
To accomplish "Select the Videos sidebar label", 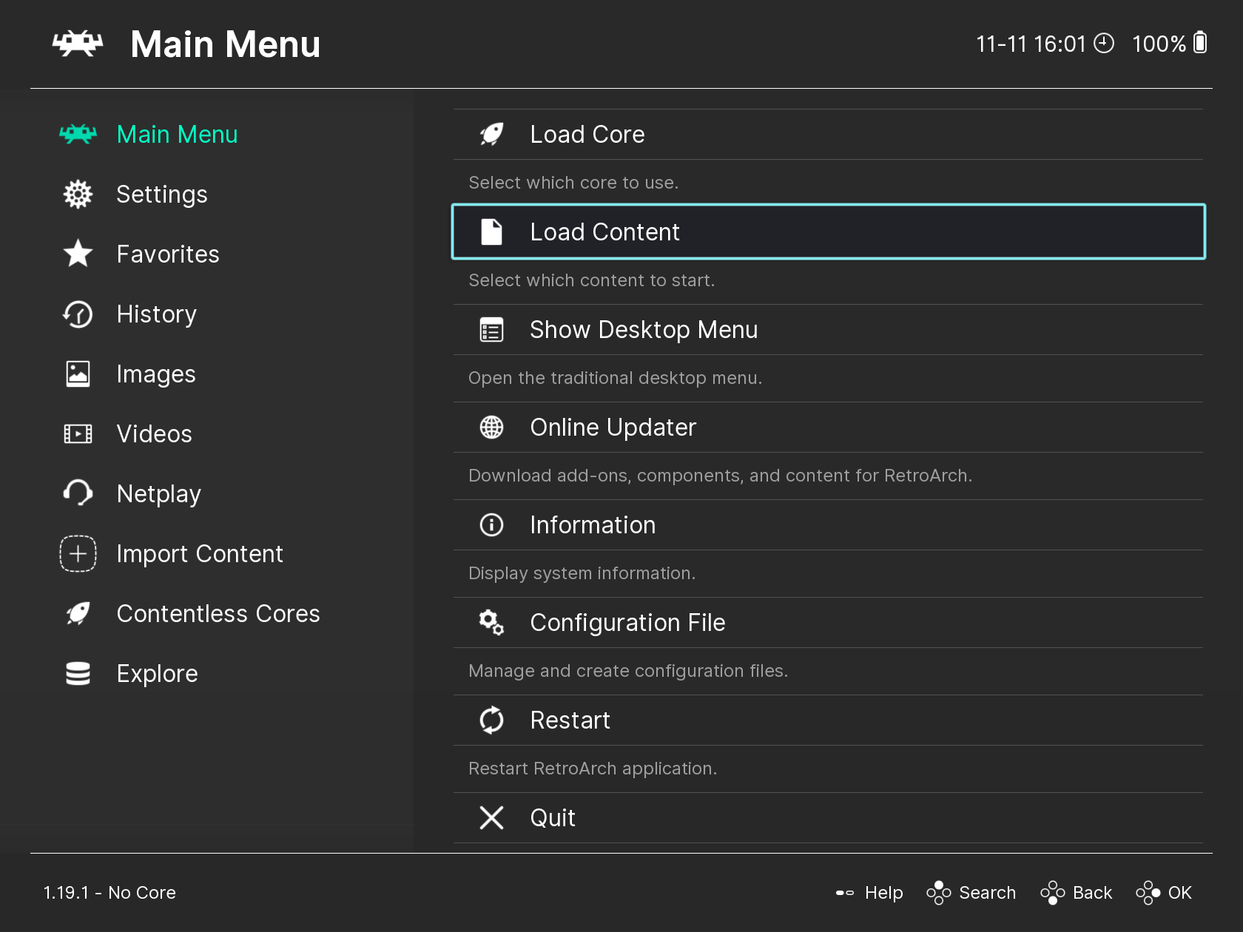I will point(154,433).
